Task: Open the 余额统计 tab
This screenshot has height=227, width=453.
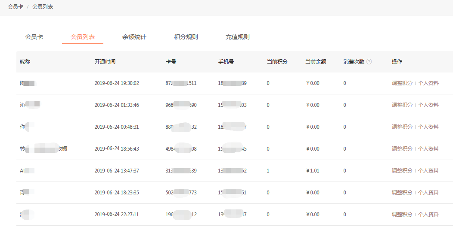Action: pos(134,37)
